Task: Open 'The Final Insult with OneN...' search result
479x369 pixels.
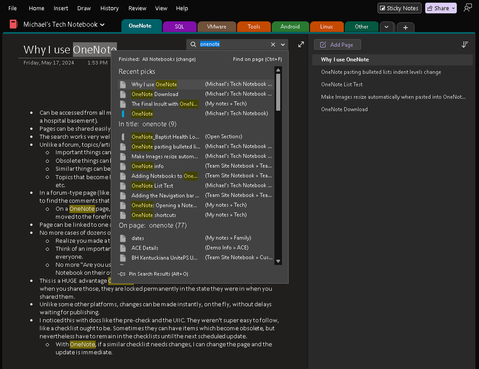Action: (196, 104)
